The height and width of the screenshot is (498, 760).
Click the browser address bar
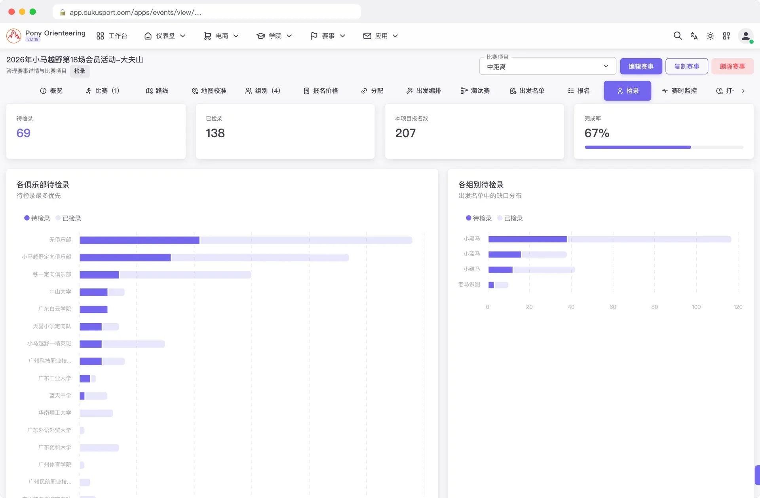(x=207, y=12)
